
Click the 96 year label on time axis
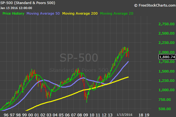pyautogui.click(x=6, y=115)
